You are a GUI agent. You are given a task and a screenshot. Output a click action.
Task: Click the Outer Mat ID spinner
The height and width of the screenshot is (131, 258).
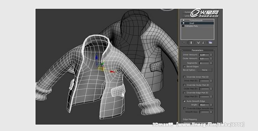(x=211, y=89)
